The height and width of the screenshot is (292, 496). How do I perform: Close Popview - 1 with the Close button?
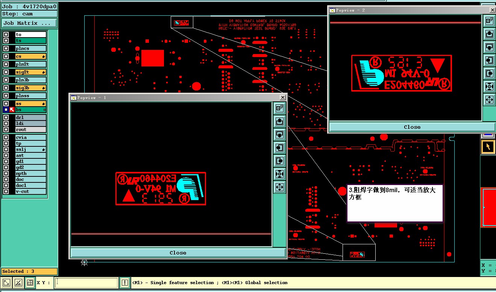[178, 253]
